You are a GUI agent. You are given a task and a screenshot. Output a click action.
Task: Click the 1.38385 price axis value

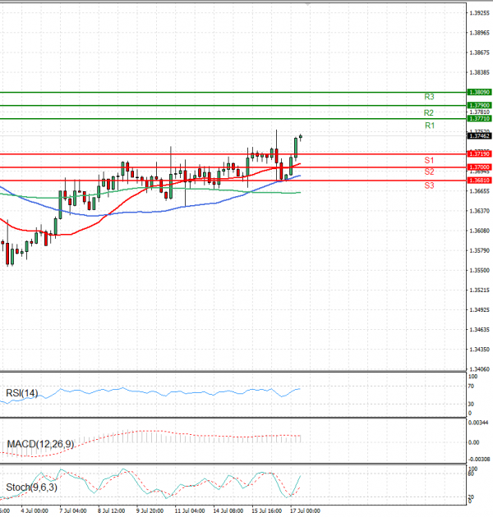click(480, 72)
